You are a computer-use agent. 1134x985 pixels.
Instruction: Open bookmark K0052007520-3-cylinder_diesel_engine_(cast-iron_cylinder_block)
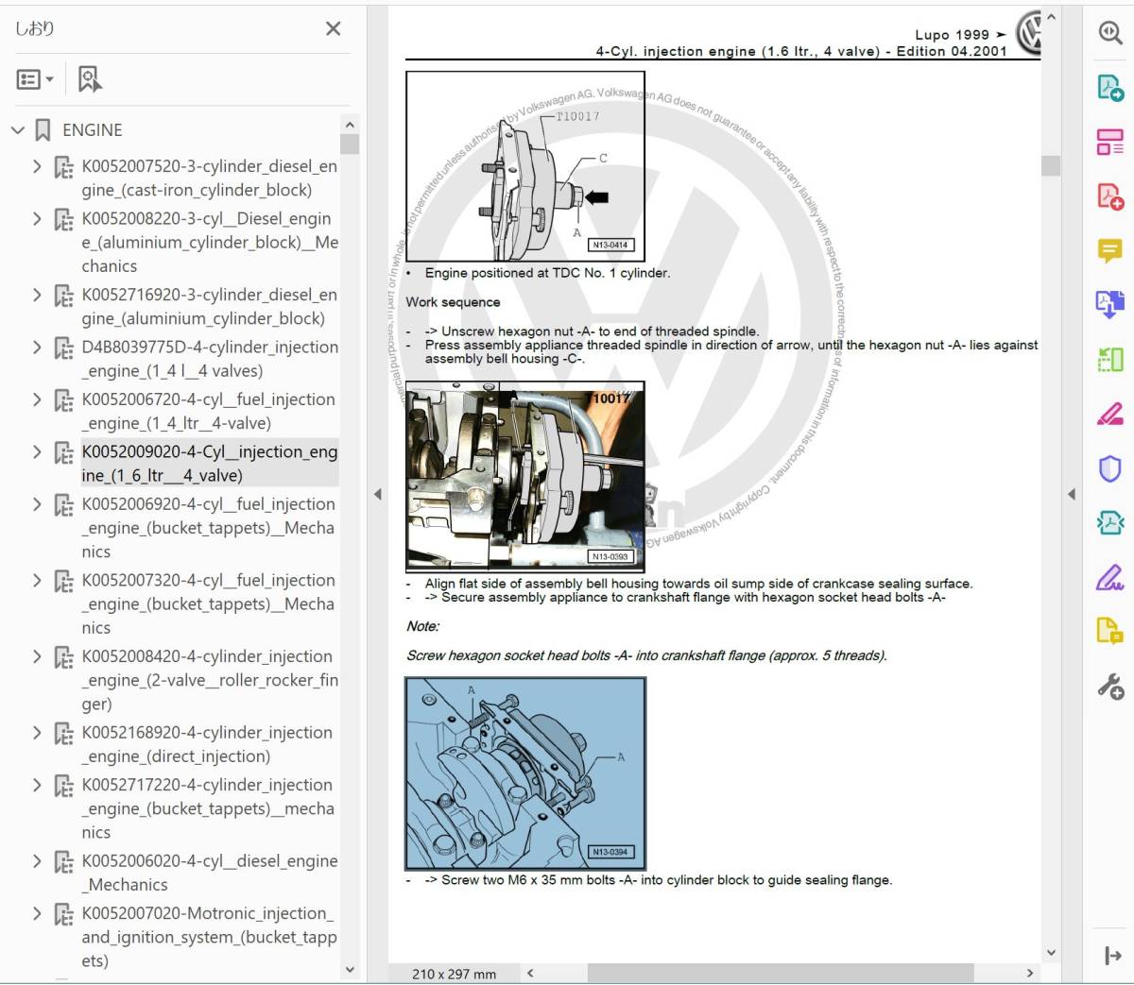click(x=210, y=178)
